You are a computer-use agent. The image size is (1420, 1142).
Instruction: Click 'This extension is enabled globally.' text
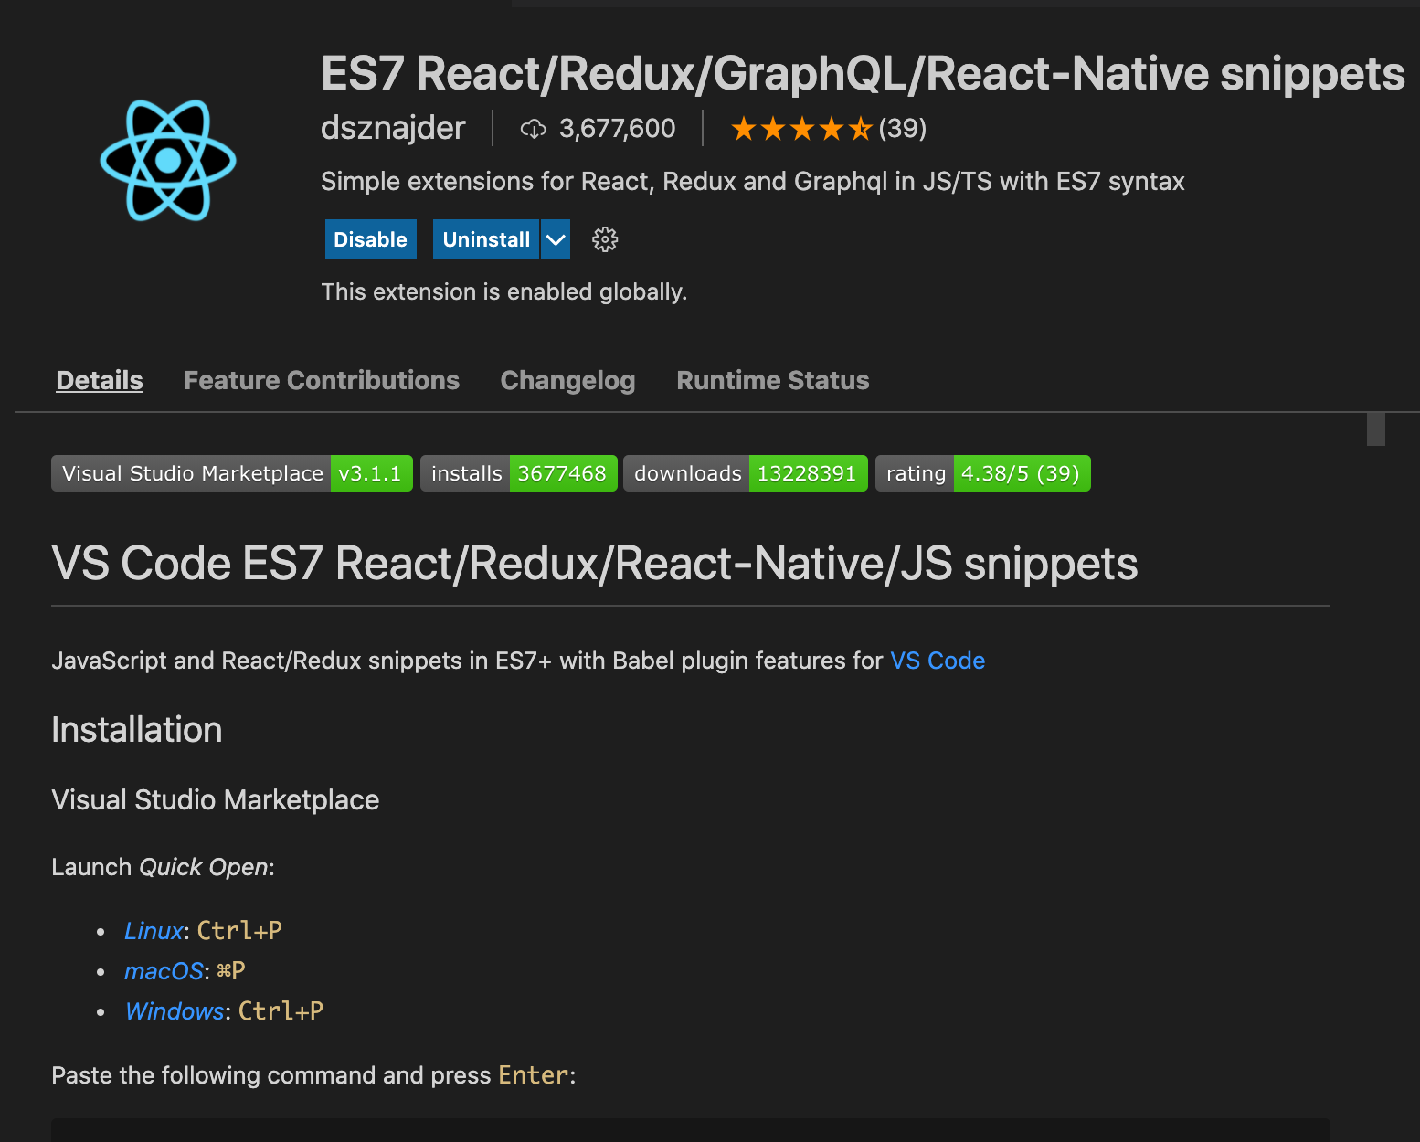click(x=503, y=291)
